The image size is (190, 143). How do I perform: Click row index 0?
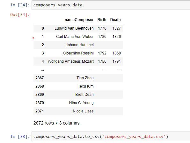pyautogui.click(x=43, y=28)
